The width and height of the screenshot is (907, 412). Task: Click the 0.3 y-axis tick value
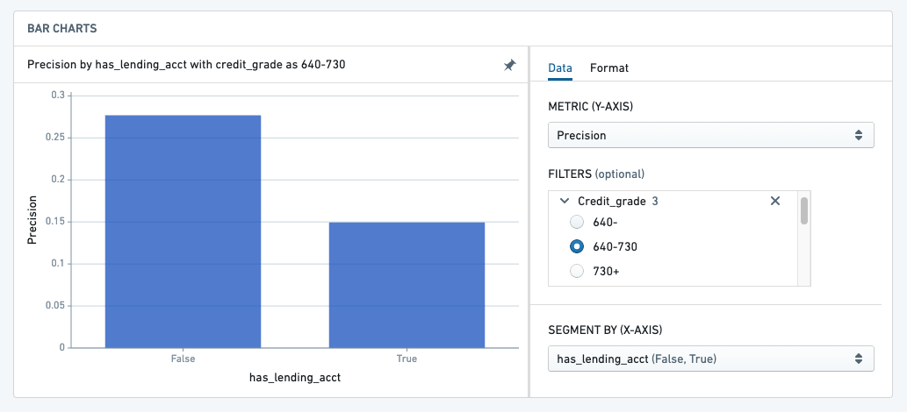(x=59, y=96)
